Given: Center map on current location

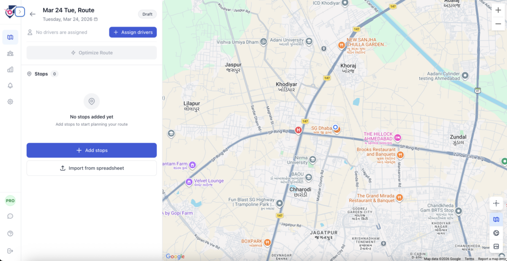Looking at the screenshot, I should (496, 203).
